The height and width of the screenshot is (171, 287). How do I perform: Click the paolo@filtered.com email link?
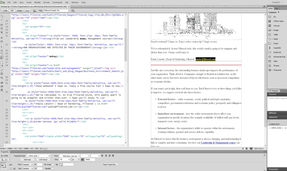[x=205, y=59]
